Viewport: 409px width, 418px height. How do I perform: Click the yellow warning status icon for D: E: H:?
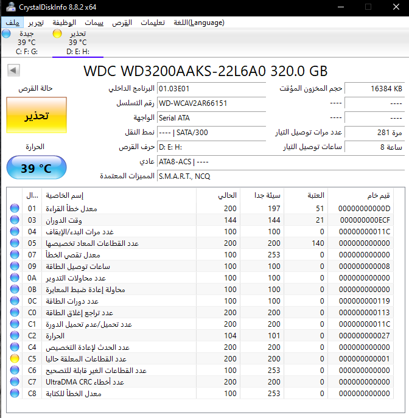coord(57,33)
